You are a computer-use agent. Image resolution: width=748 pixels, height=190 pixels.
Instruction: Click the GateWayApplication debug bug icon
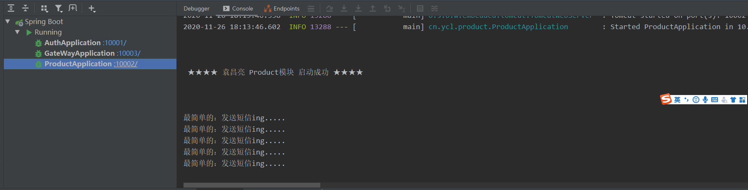38,54
